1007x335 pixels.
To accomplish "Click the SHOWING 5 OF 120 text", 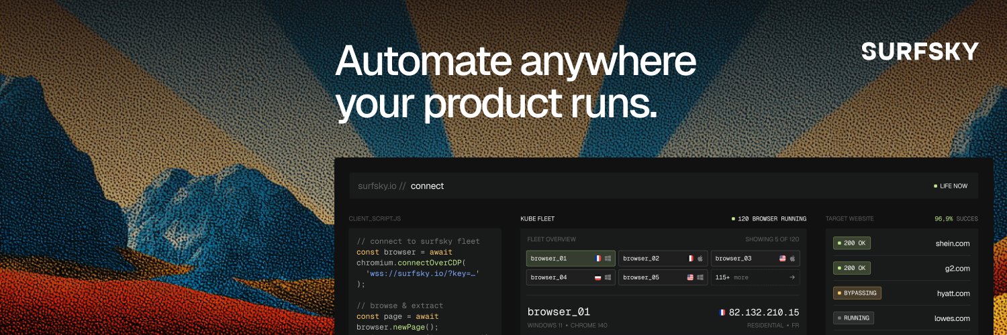I will click(x=772, y=239).
